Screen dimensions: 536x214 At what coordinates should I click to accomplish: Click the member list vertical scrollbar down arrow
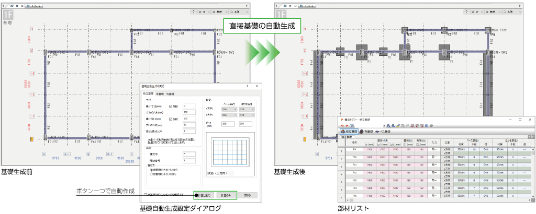coord(533,197)
